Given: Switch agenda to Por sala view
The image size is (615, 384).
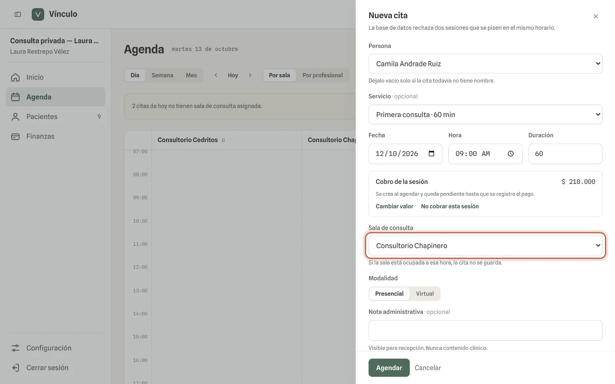Looking at the screenshot, I should coord(279,75).
